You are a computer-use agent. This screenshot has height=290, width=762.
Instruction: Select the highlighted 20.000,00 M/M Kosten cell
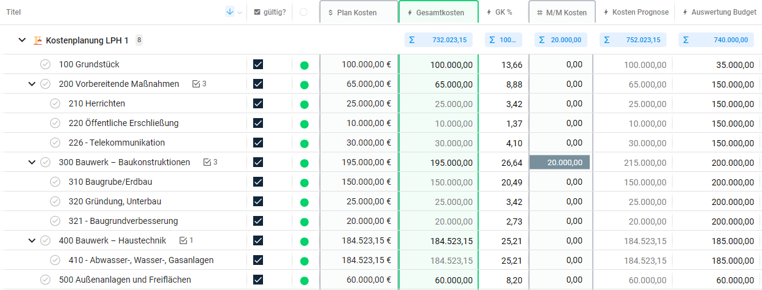[x=560, y=162]
